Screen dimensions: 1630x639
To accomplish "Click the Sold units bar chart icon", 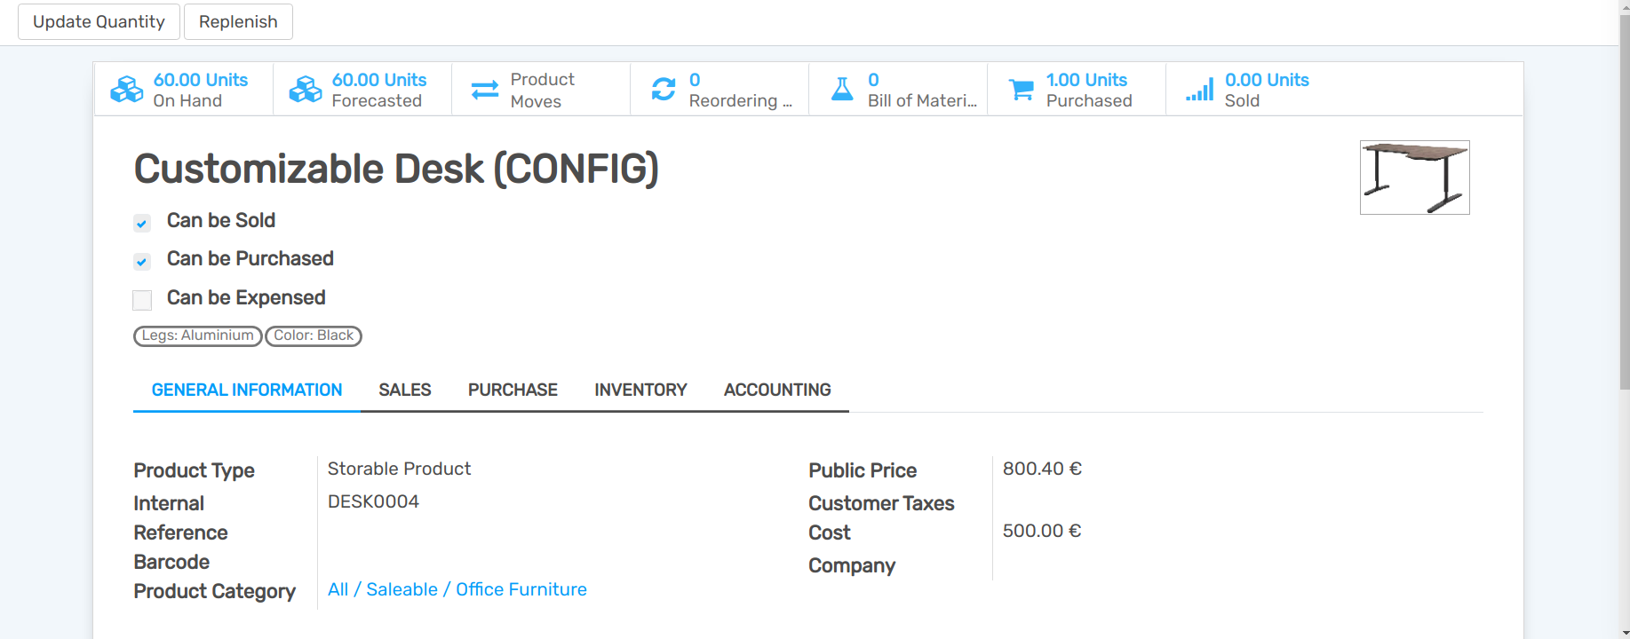I will pos(1199,90).
